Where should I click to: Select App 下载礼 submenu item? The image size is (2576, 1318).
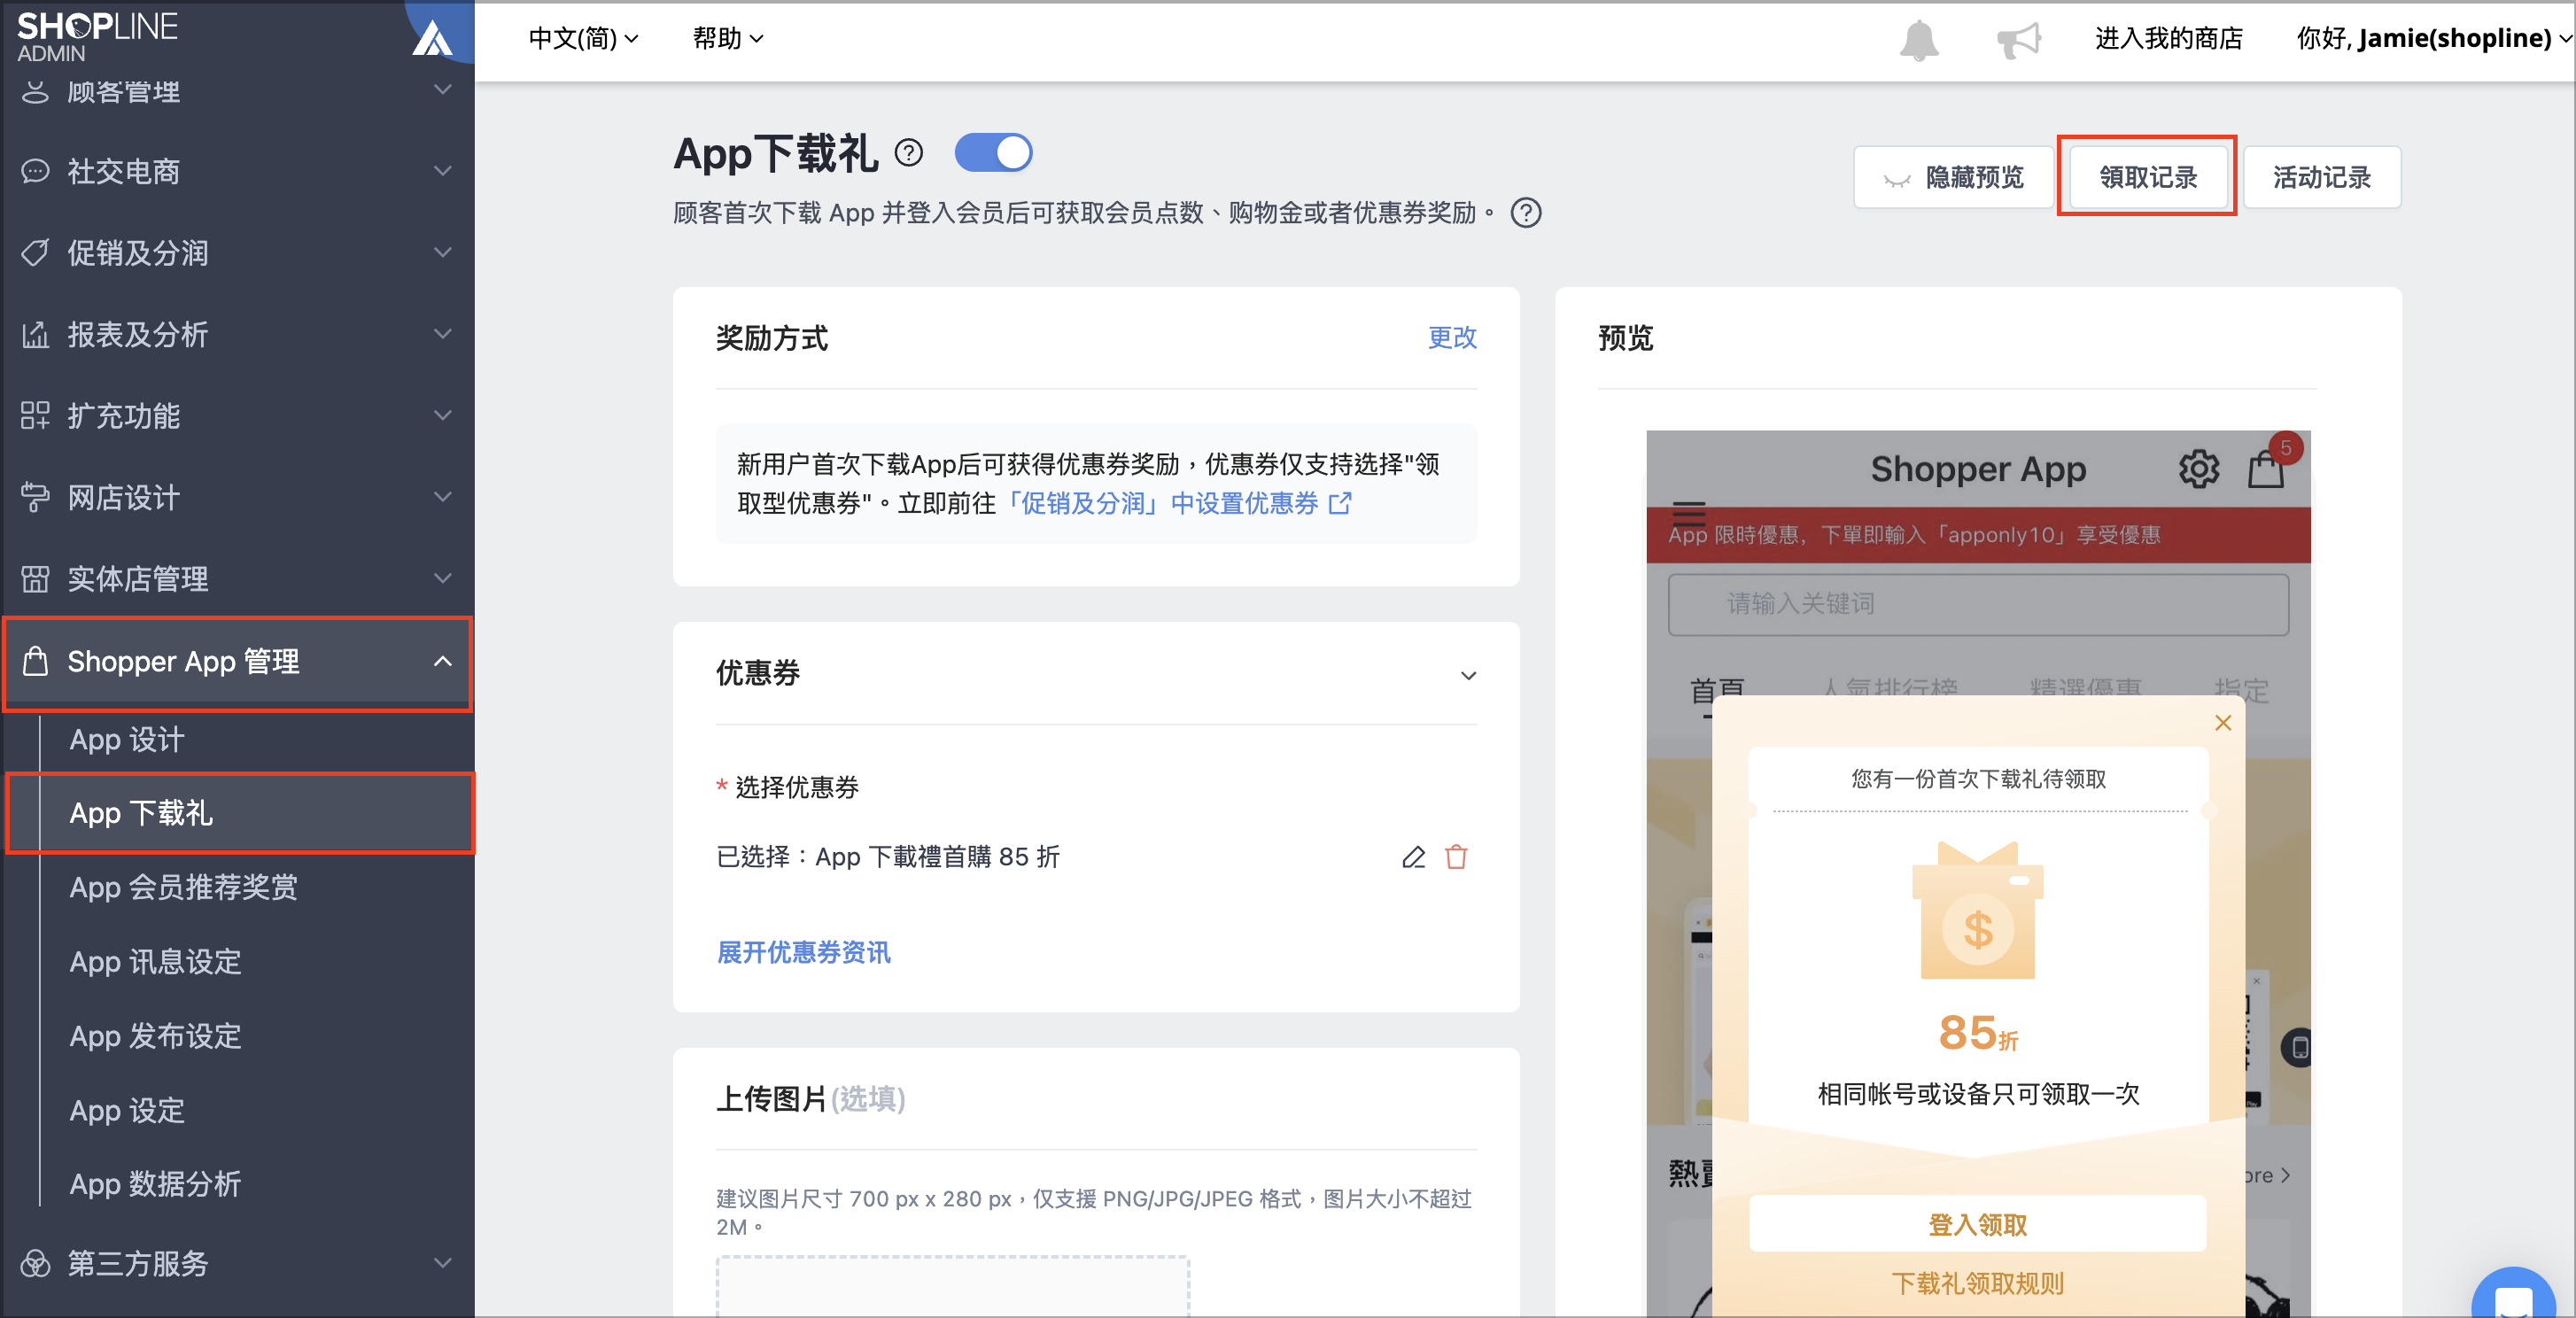tap(141, 813)
